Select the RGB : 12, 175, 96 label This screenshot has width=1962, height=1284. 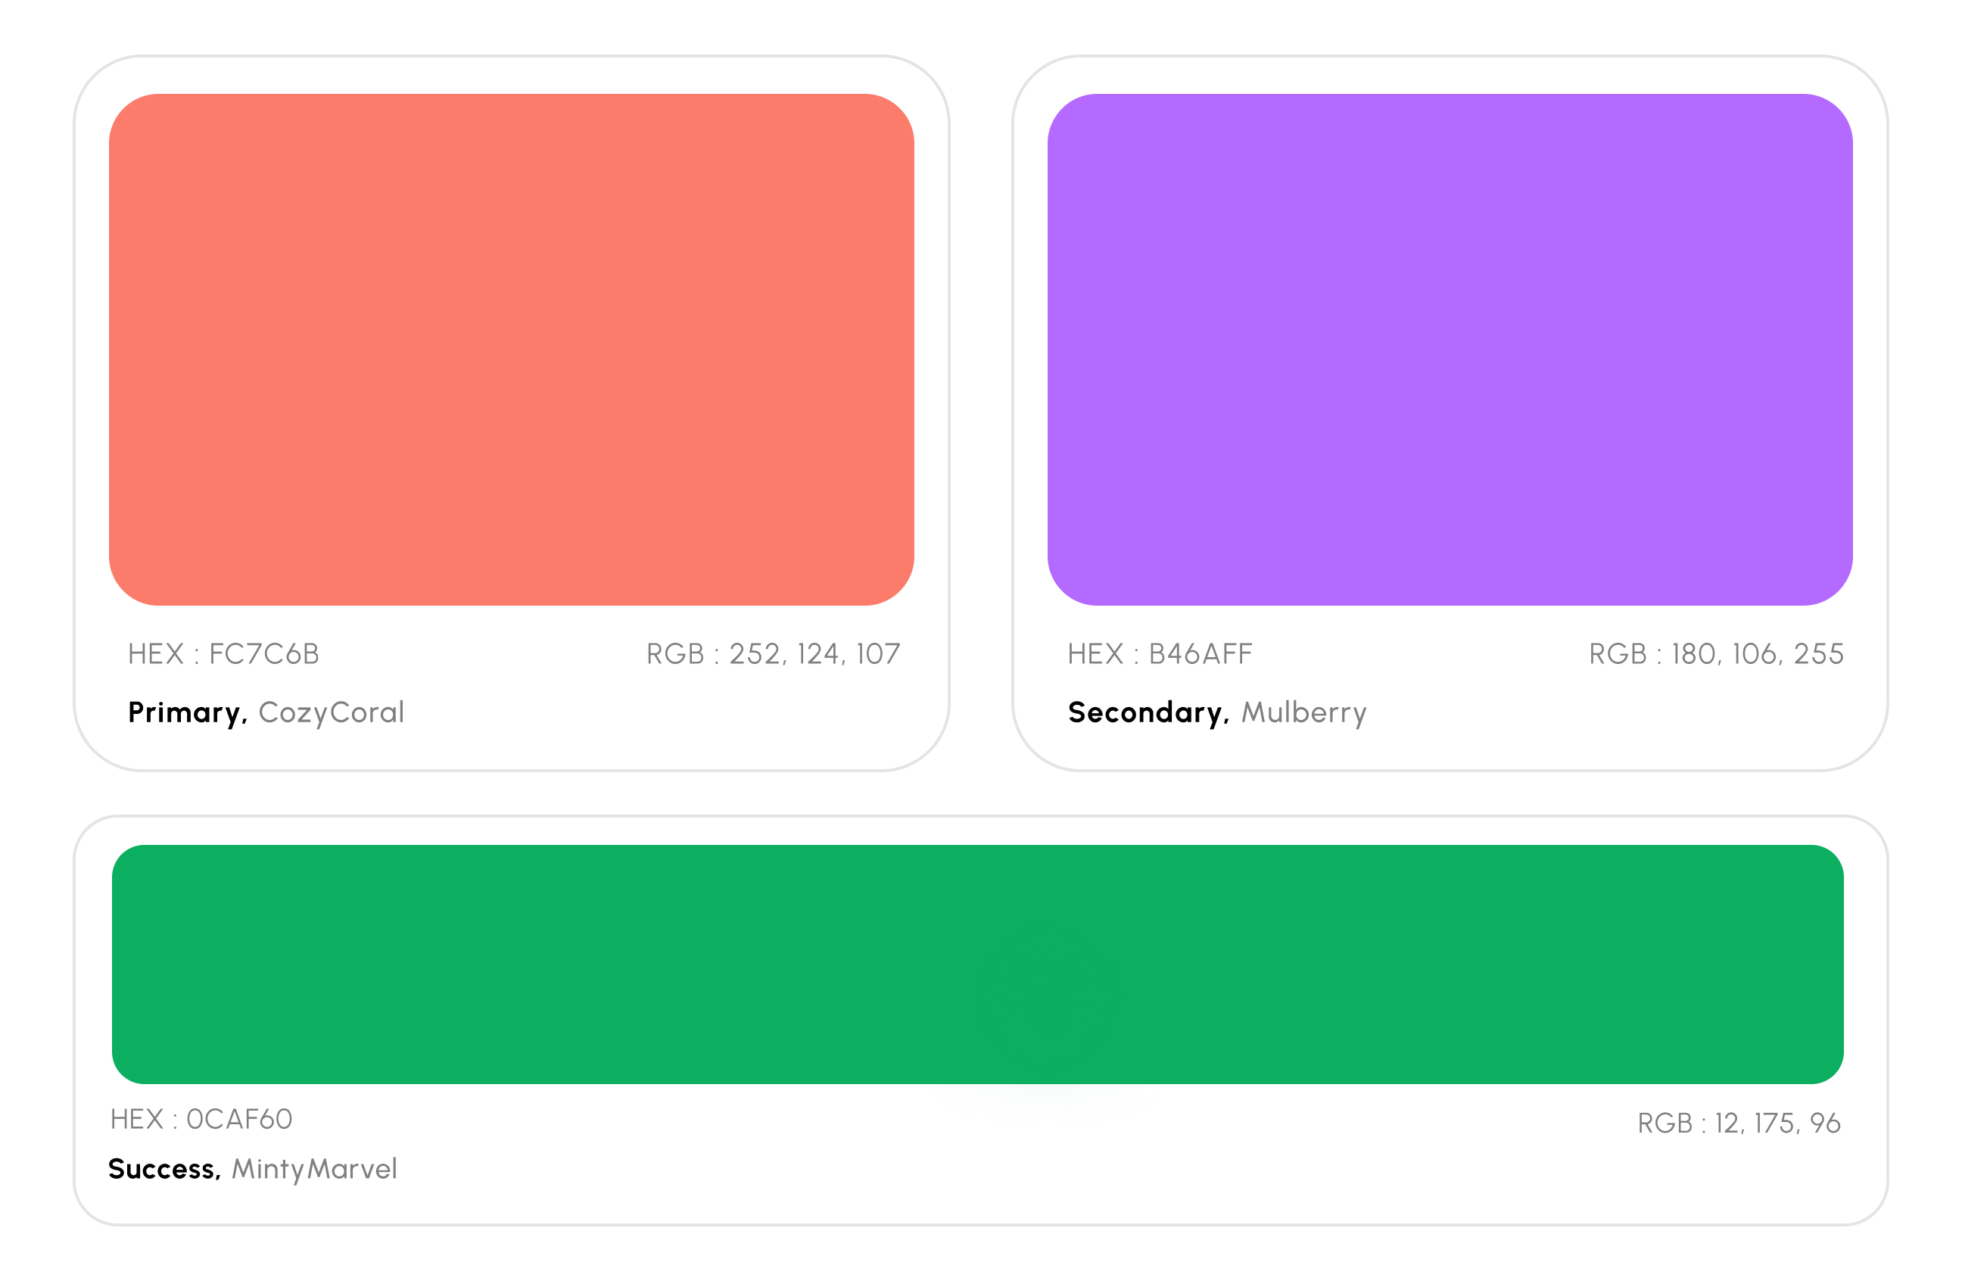[x=1739, y=1123]
